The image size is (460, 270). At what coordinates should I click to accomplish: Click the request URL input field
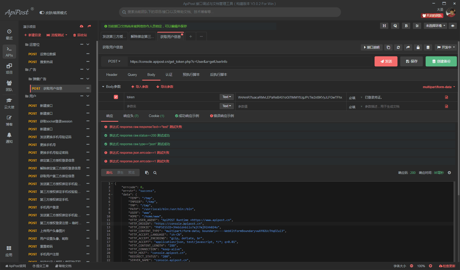pos(250,62)
